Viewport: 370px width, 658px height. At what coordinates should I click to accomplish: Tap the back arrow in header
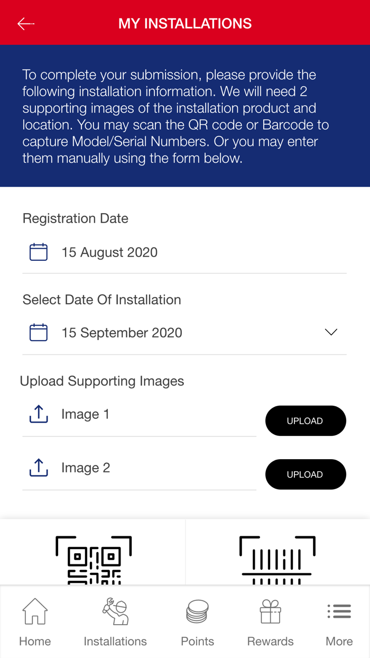point(25,23)
